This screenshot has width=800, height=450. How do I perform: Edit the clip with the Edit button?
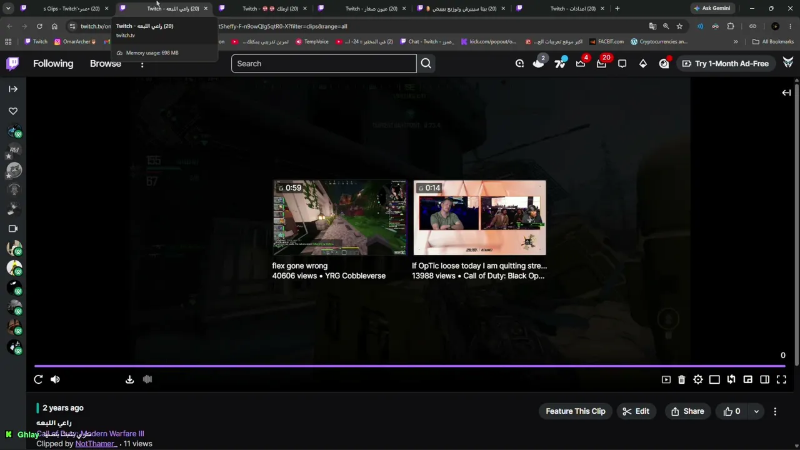point(636,411)
